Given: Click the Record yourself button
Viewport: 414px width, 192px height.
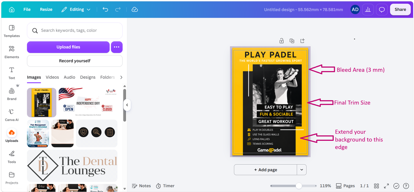Looking at the screenshot, I should pyautogui.click(x=75, y=61).
